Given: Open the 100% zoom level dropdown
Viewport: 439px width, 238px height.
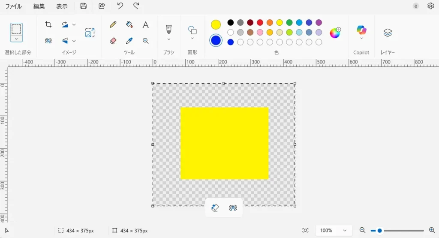Looking at the screenshot, I should [x=334, y=230].
